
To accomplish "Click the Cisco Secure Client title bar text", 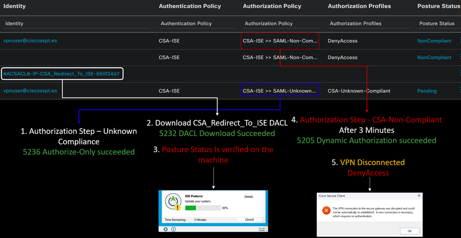I will 332,196.
